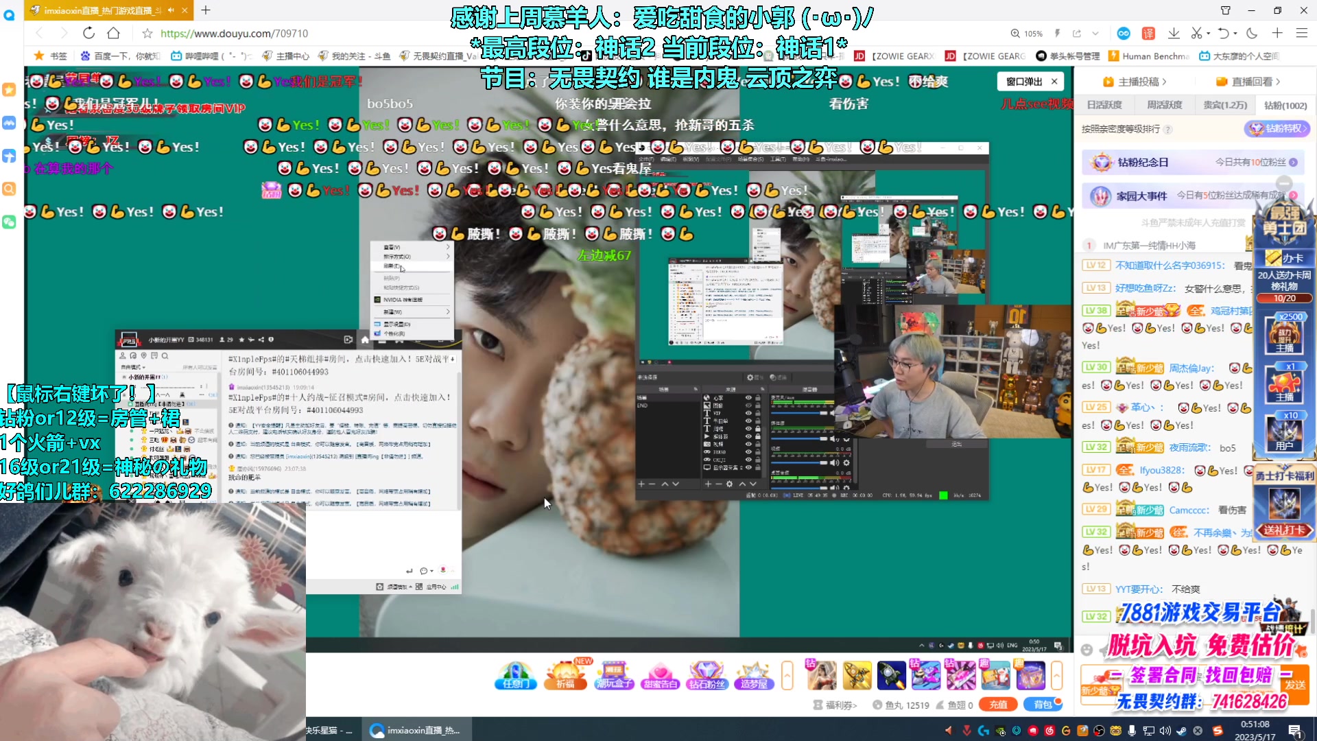This screenshot has width=1317, height=741.
Task: Adjust the 桌面音频 volume slider in OBS
Action: tap(799, 488)
